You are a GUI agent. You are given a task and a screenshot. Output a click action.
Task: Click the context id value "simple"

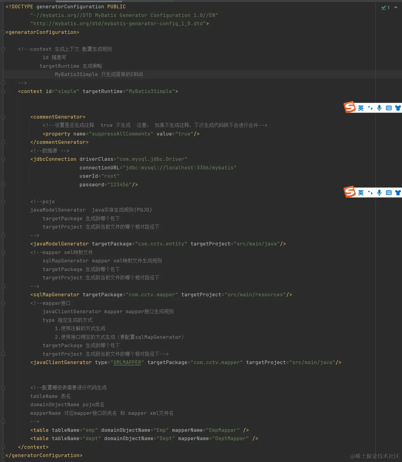click(67, 91)
